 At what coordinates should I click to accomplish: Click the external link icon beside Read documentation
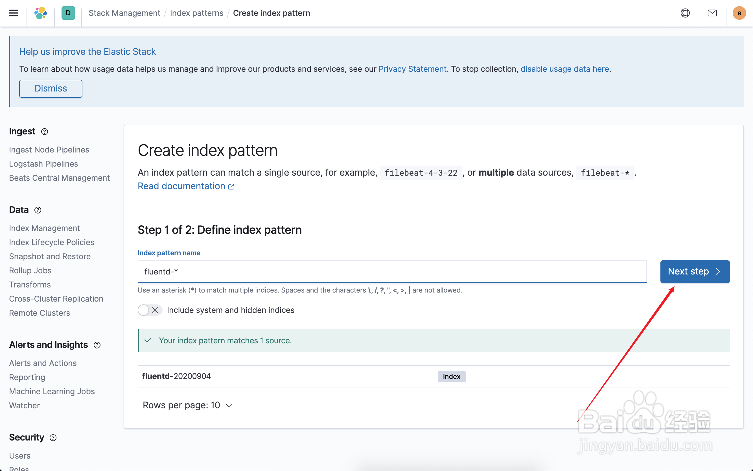point(231,187)
